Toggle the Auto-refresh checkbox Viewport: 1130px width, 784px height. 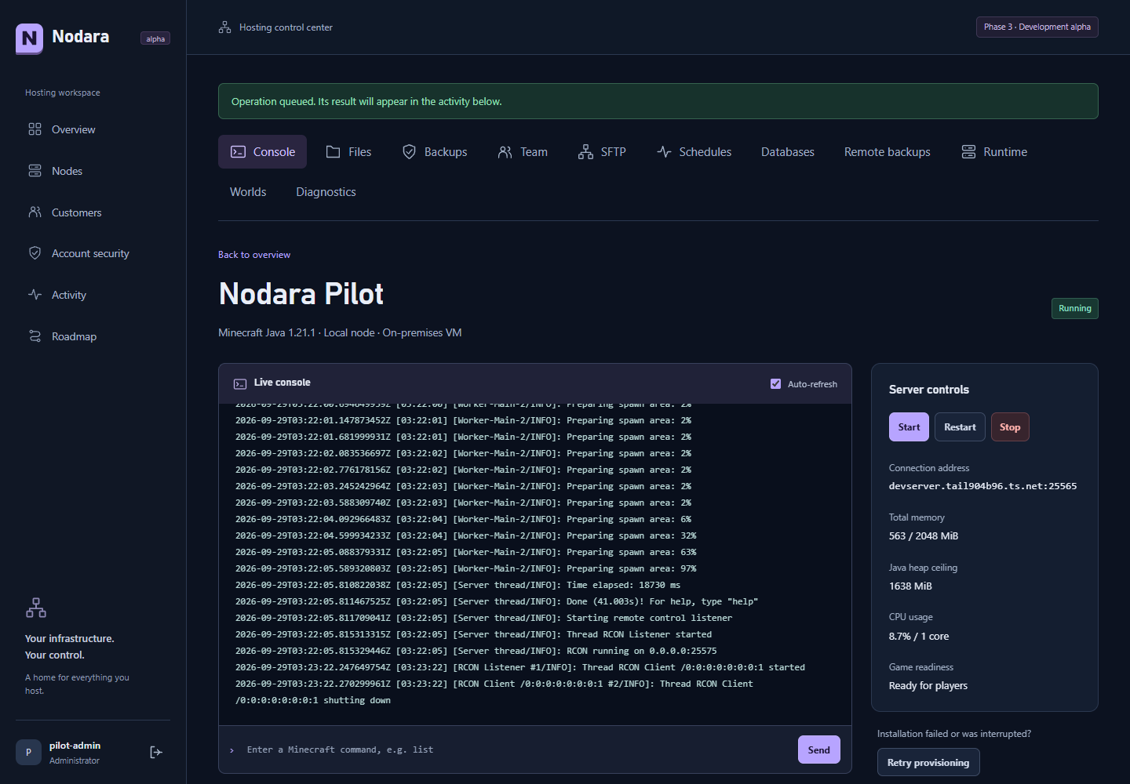pos(775,384)
